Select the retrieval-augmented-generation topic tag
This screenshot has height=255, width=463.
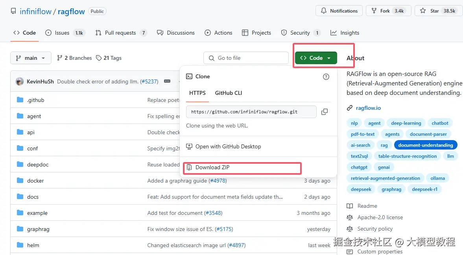point(386,178)
